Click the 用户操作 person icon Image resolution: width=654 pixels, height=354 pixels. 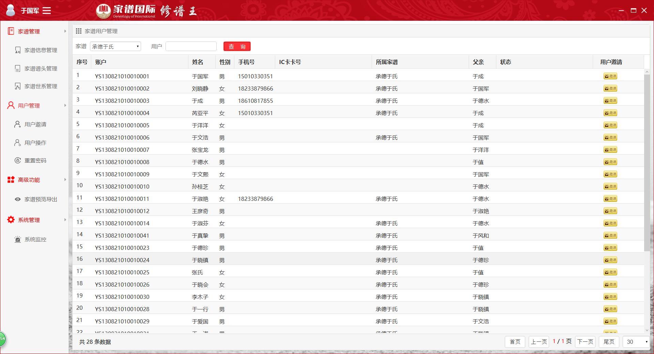coord(17,143)
